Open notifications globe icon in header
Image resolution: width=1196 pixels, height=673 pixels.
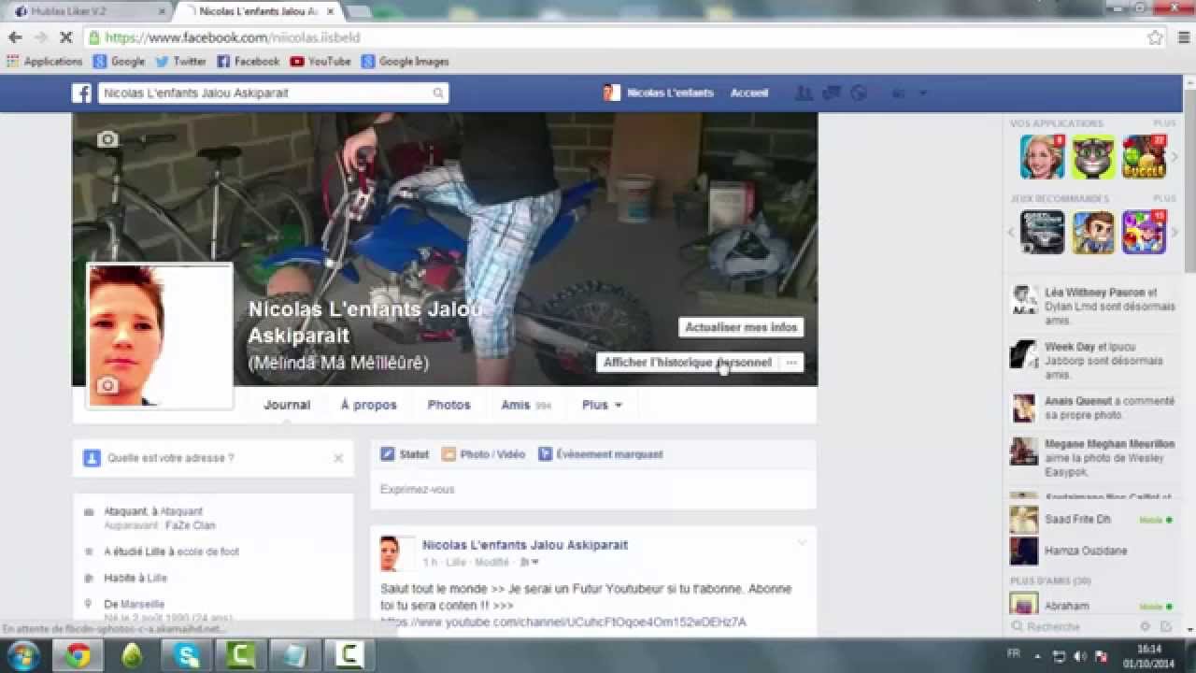point(859,93)
